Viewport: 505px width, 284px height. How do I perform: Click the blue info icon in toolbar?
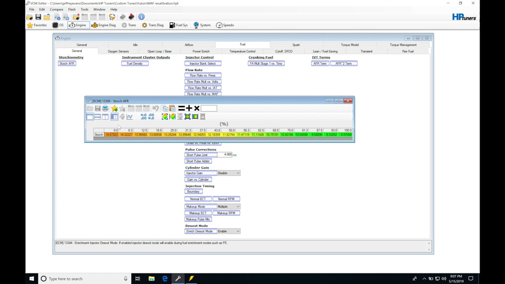click(x=141, y=17)
